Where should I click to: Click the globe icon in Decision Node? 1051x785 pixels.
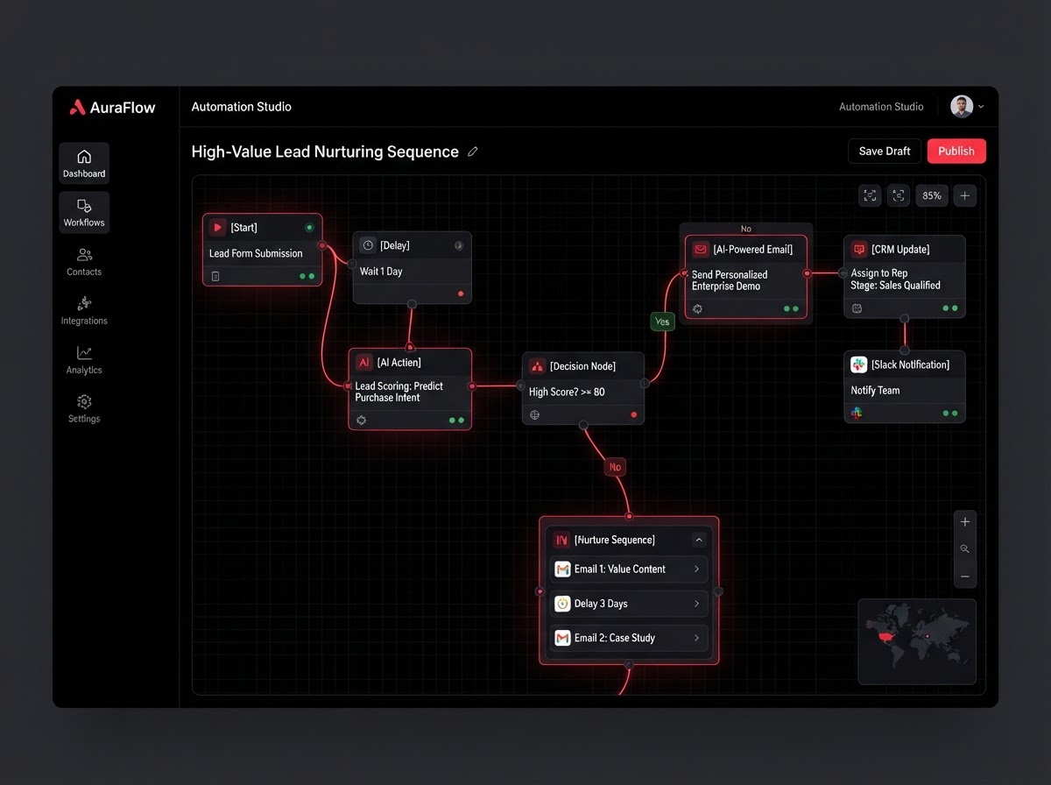pyautogui.click(x=535, y=414)
